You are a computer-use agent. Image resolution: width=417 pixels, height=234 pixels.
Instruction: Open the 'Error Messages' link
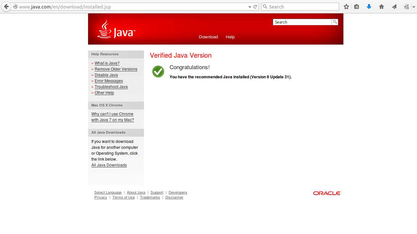point(109,81)
